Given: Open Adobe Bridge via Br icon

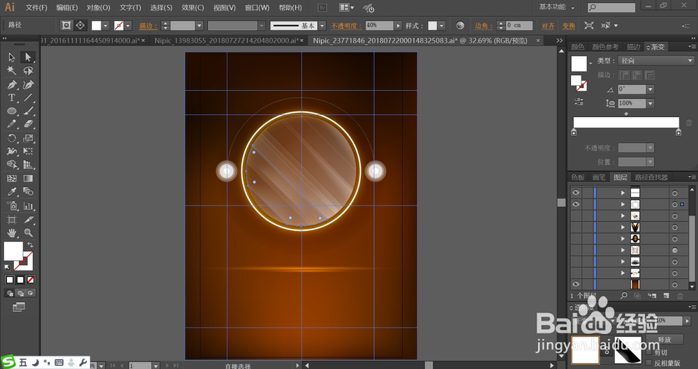Looking at the screenshot, I should coord(322,8).
